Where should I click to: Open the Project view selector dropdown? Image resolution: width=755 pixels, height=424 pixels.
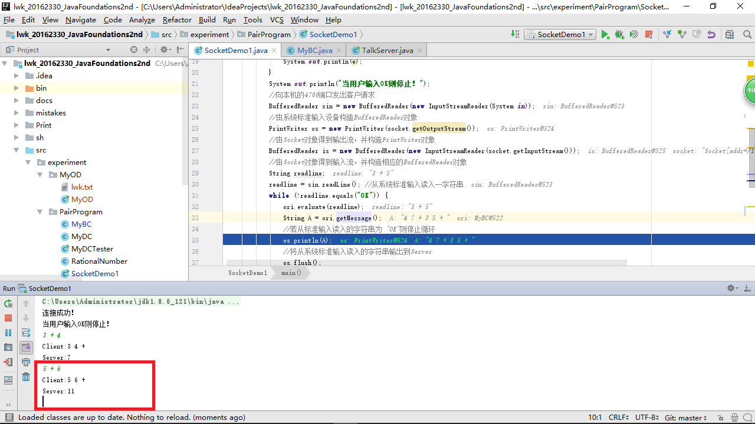click(108, 50)
